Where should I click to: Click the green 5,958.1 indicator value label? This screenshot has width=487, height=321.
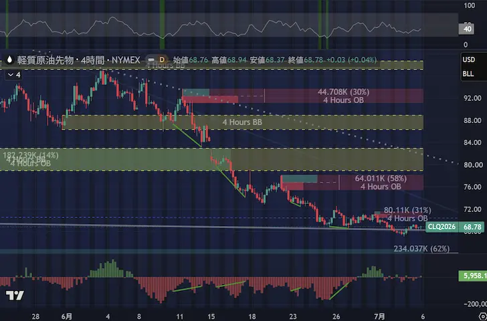tap(473, 276)
